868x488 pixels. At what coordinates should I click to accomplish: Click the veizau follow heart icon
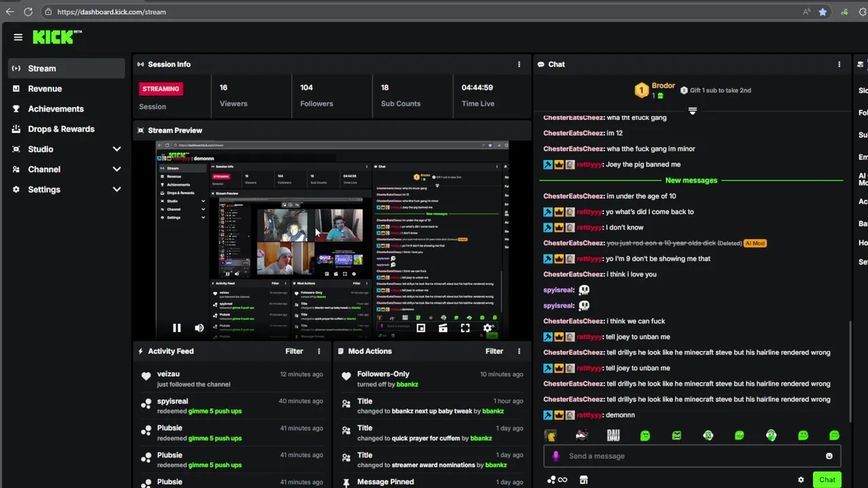[146, 376]
